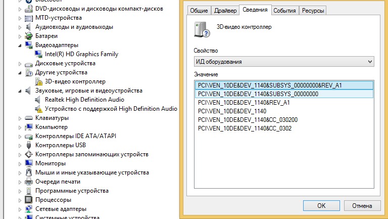Image resolution: width=388 pixels, height=219 pixels.
Task: Click the Видеоадаптеры display adapter icon
Action: coord(29,45)
